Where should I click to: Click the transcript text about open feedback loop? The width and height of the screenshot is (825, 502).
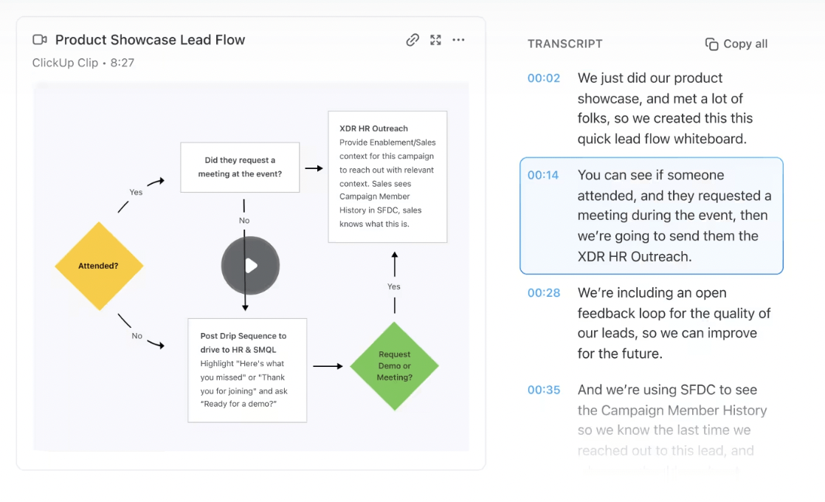pos(674,323)
